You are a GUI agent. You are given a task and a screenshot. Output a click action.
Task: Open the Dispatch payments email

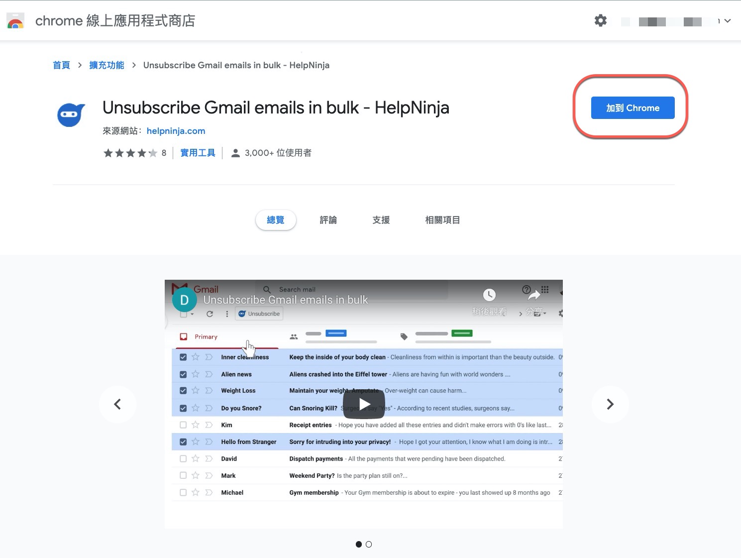(367, 459)
